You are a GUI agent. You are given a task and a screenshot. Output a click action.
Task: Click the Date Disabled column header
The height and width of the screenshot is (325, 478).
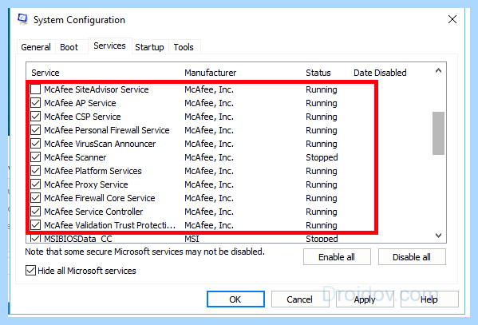coord(380,73)
